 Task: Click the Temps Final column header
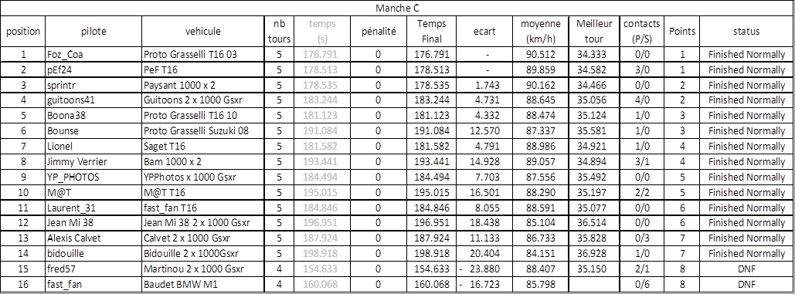pos(432,32)
